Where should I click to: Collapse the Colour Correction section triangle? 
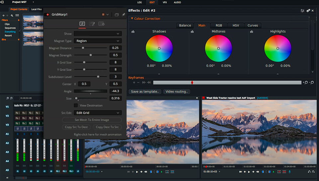tap(132, 19)
